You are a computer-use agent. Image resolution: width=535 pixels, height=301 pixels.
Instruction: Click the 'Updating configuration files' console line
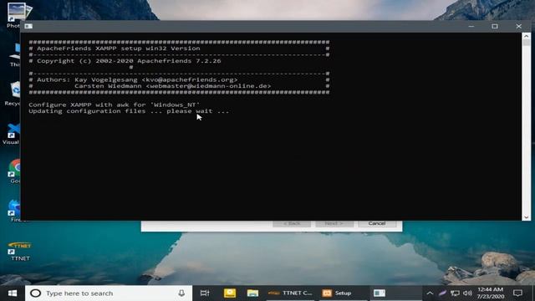[x=129, y=111]
